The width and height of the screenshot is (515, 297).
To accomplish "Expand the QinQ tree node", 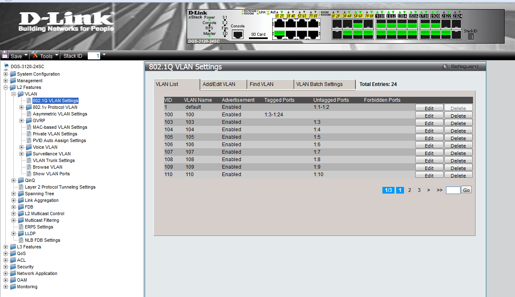I will (14, 180).
